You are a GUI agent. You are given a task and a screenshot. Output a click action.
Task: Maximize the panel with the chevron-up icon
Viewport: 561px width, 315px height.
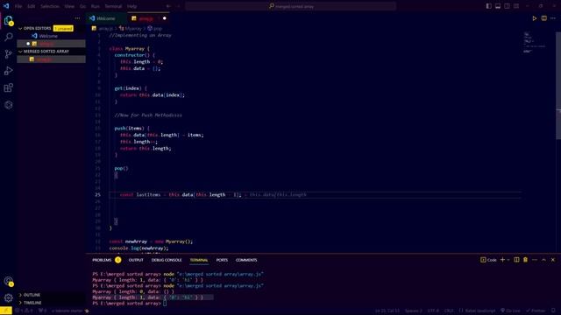coord(543,260)
